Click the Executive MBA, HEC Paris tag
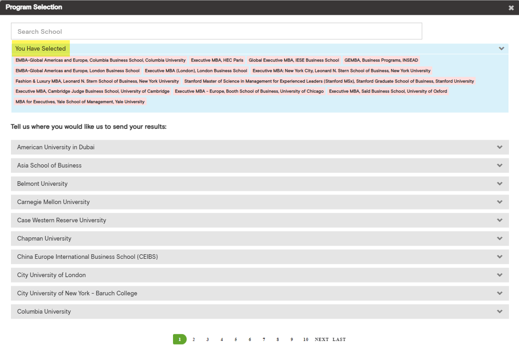The height and width of the screenshot is (362, 519). point(217,60)
